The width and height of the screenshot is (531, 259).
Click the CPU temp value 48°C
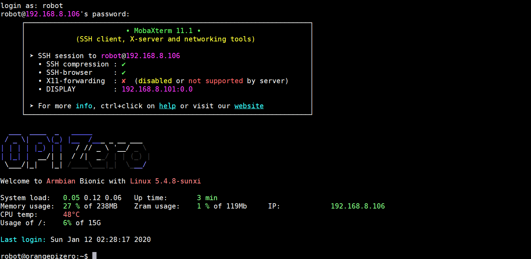tap(71, 214)
